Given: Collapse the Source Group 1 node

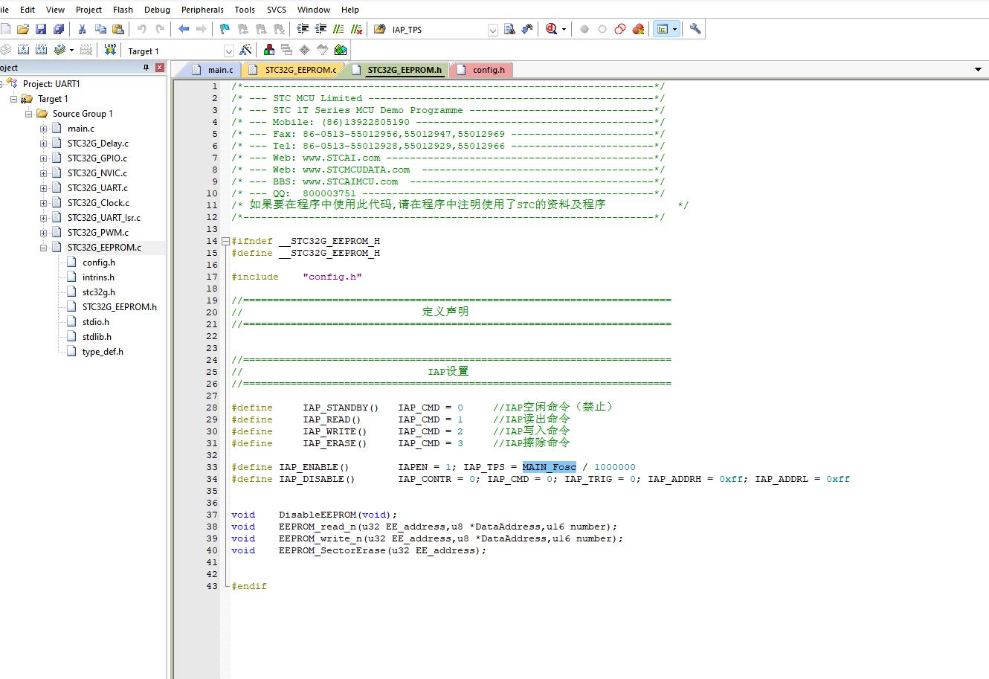Looking at the screenshot, I should [28, 114].
